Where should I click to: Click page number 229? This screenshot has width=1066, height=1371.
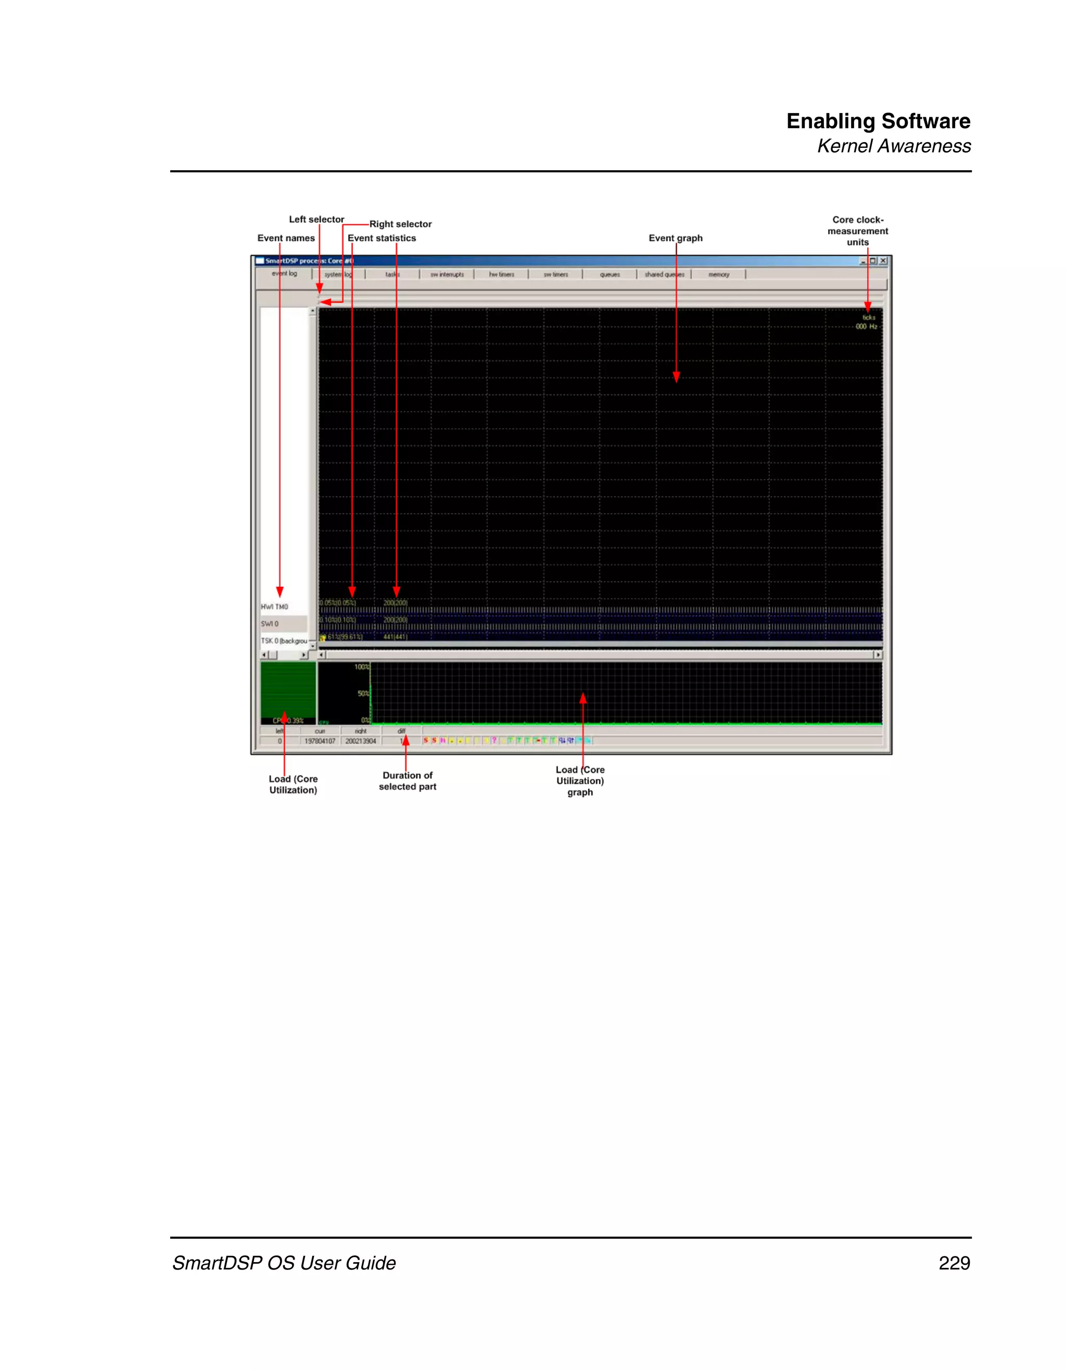click(x=954, y=1263)
